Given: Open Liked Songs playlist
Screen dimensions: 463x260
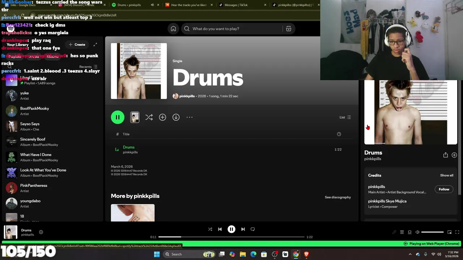Looking at the screenshot, I should 52,80.
